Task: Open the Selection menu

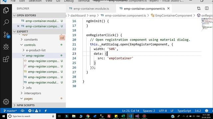Action: [35, 1]
